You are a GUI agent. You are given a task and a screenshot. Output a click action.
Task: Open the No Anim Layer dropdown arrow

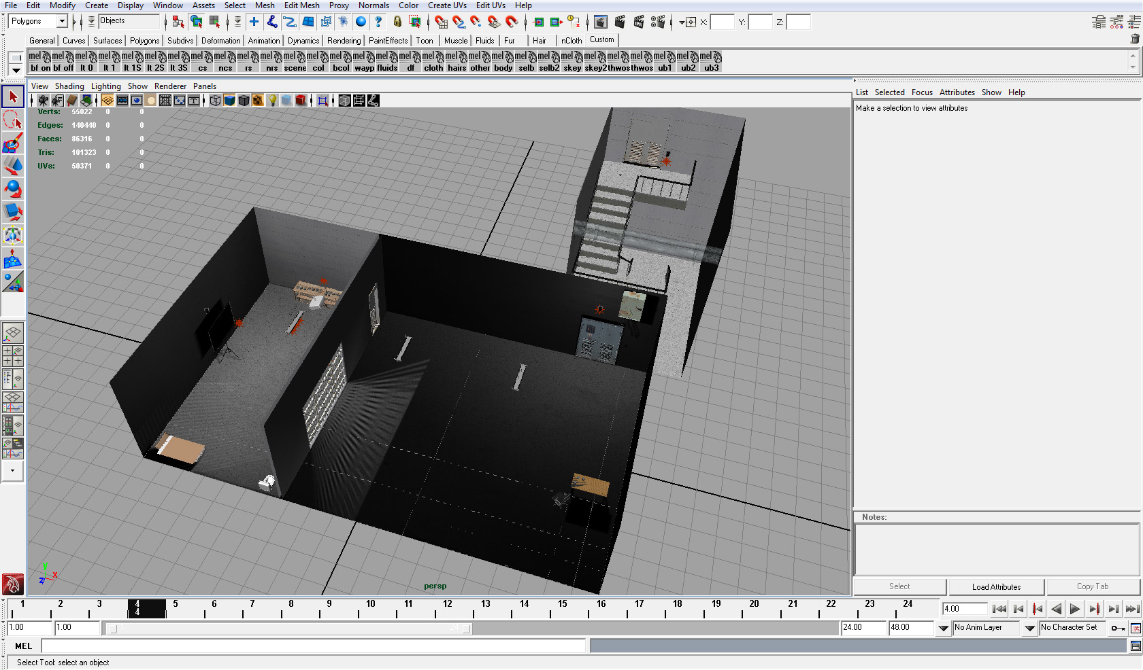point(943,628)
